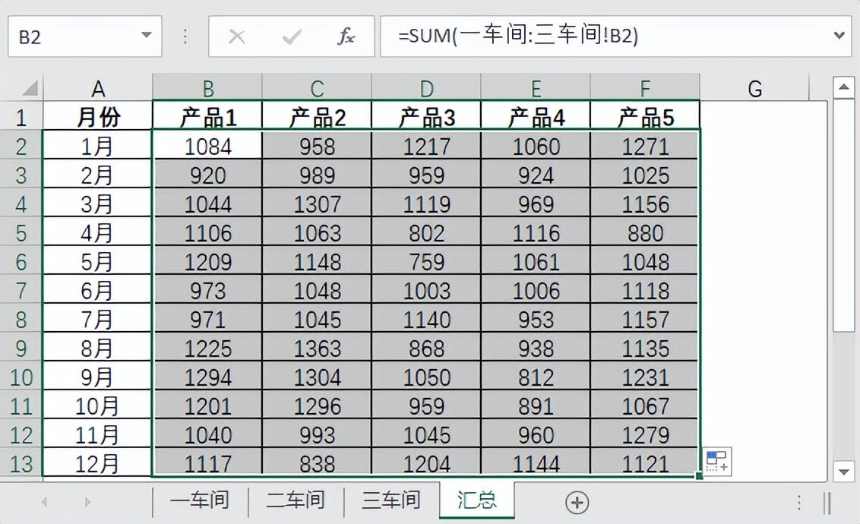Select column G header
The image size is (860, 524).
click(x=754, y=87)
